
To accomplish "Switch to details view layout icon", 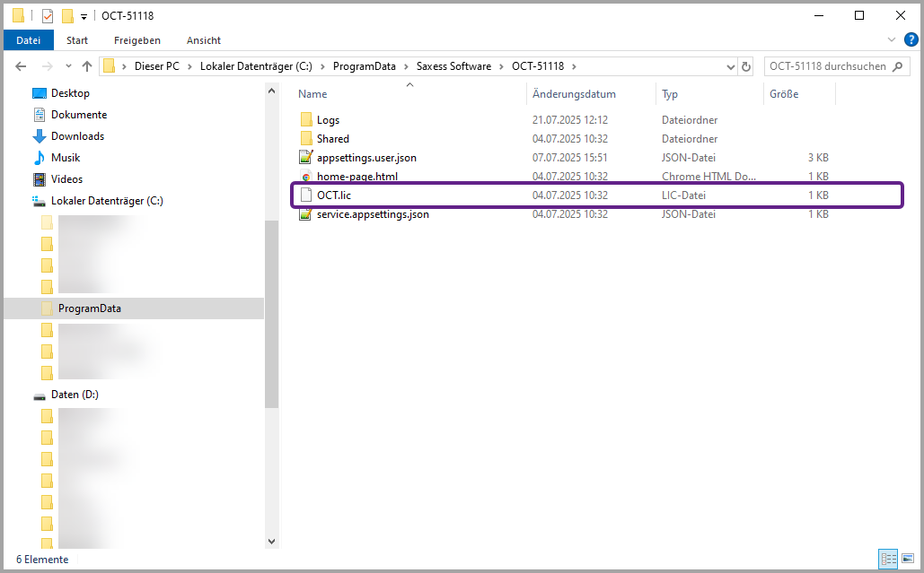I will (889, 559).
